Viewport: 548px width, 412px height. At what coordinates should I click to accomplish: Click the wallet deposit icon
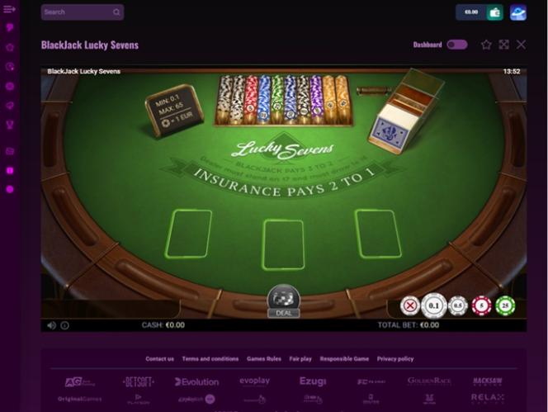494,12
